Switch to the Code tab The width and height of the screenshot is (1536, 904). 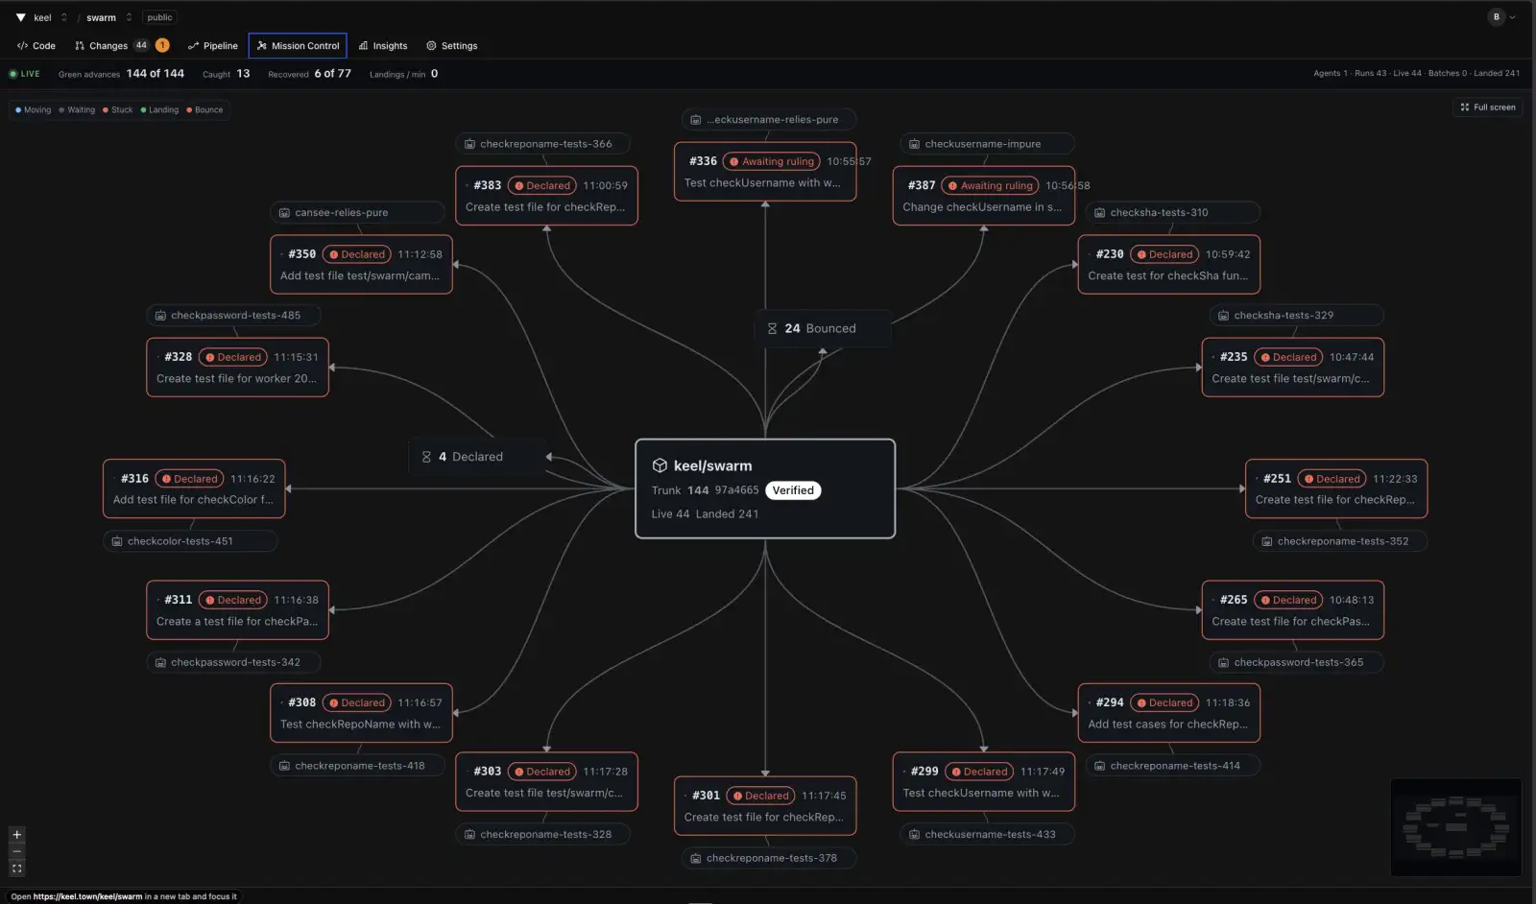click(36, 46)
